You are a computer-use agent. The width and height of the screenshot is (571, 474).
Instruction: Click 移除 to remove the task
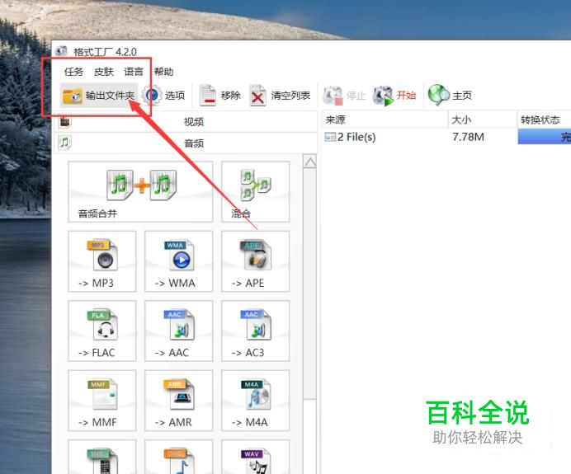click(220, 96)
